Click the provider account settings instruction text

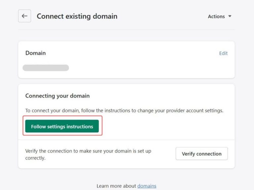(x=124, y=111)
